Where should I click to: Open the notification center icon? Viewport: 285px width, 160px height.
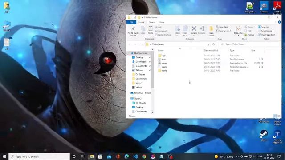tap(279, 156)
